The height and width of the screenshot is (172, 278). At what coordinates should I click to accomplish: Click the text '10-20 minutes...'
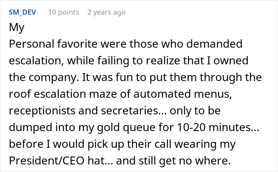pyautogui.click(x=218, y=128)
